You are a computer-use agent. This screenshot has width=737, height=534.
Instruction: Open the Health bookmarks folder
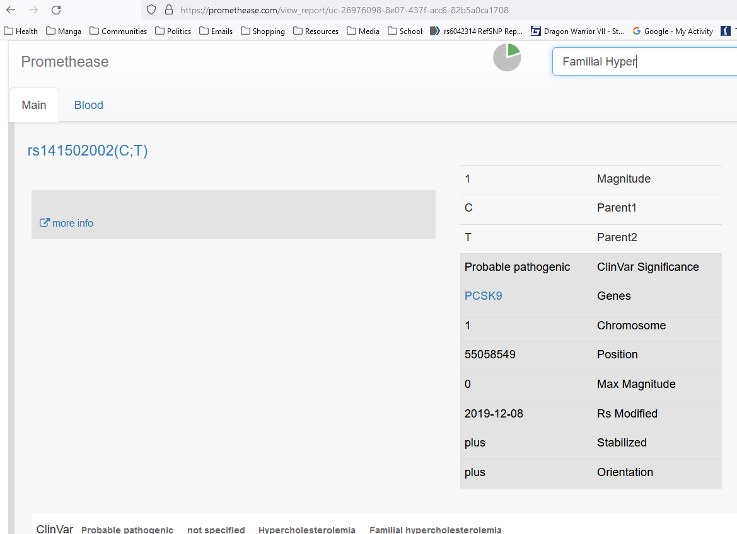pyautogui.click(x=21, y=31)
